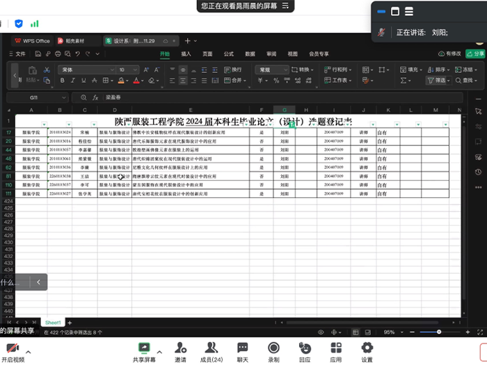This screenshot has width=487, height=365.
Task: Align cell content to top
Action: coord(173,70)
